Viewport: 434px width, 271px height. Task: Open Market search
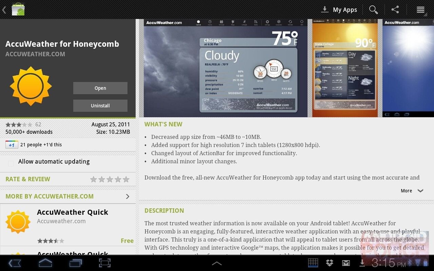[373, 9]
